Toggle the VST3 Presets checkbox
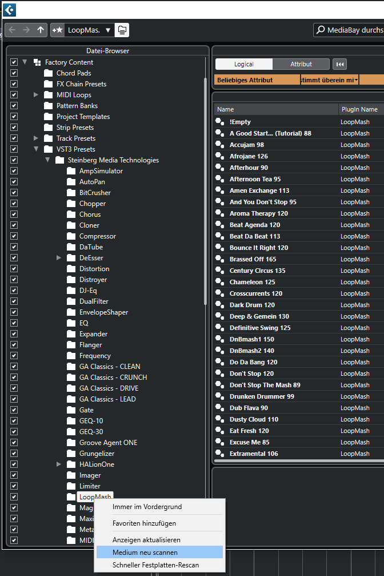The height and width of the screenshot is (576, 384). (x=14, y=149)
